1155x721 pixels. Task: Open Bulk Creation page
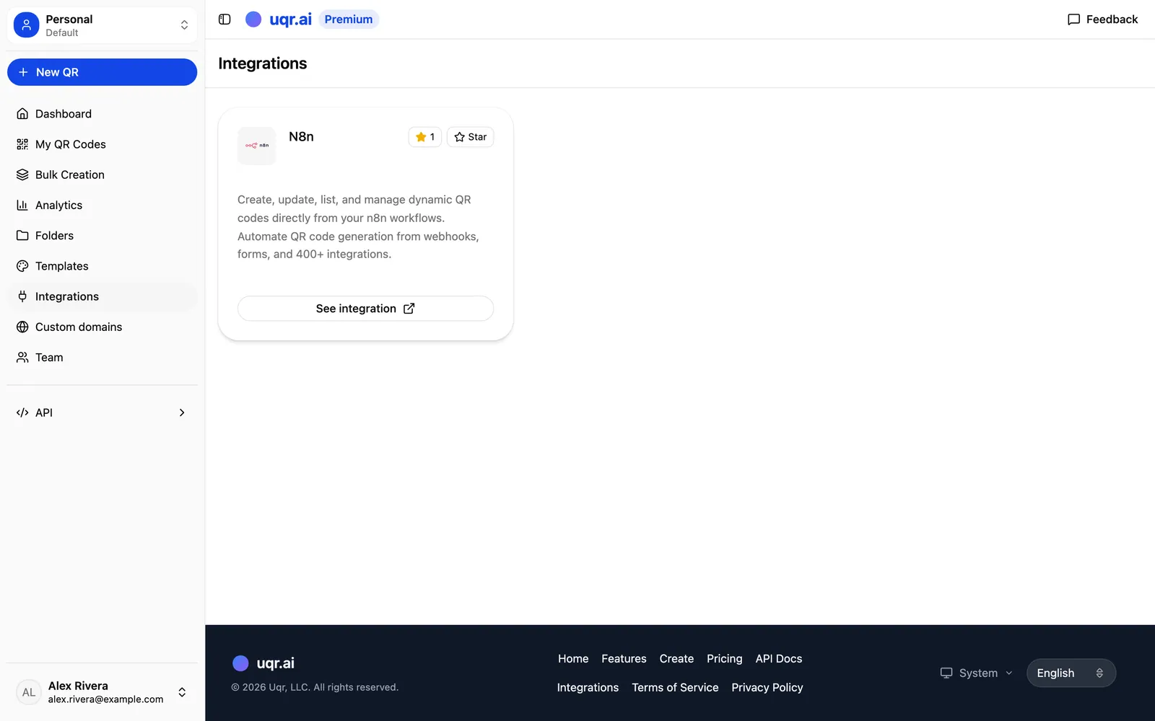[x=102, y=174]
